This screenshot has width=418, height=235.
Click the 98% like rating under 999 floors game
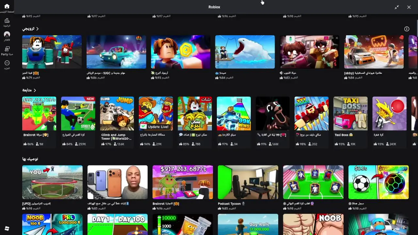point(301,144)
